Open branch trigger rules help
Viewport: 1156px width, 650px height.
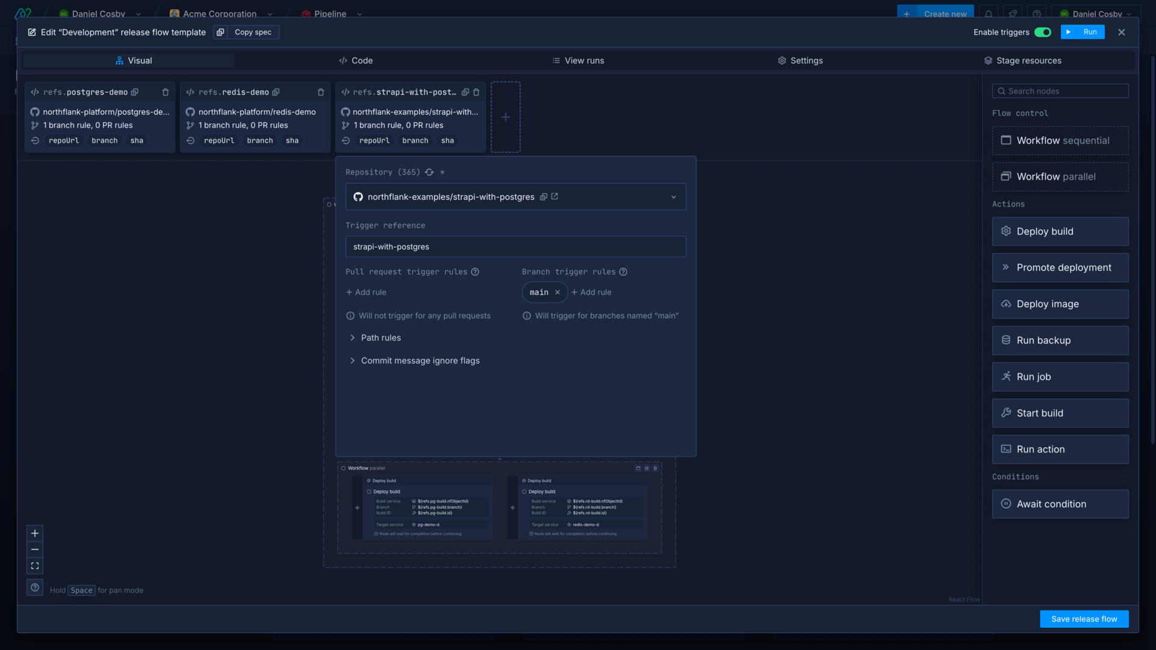(x=623, y=272)
